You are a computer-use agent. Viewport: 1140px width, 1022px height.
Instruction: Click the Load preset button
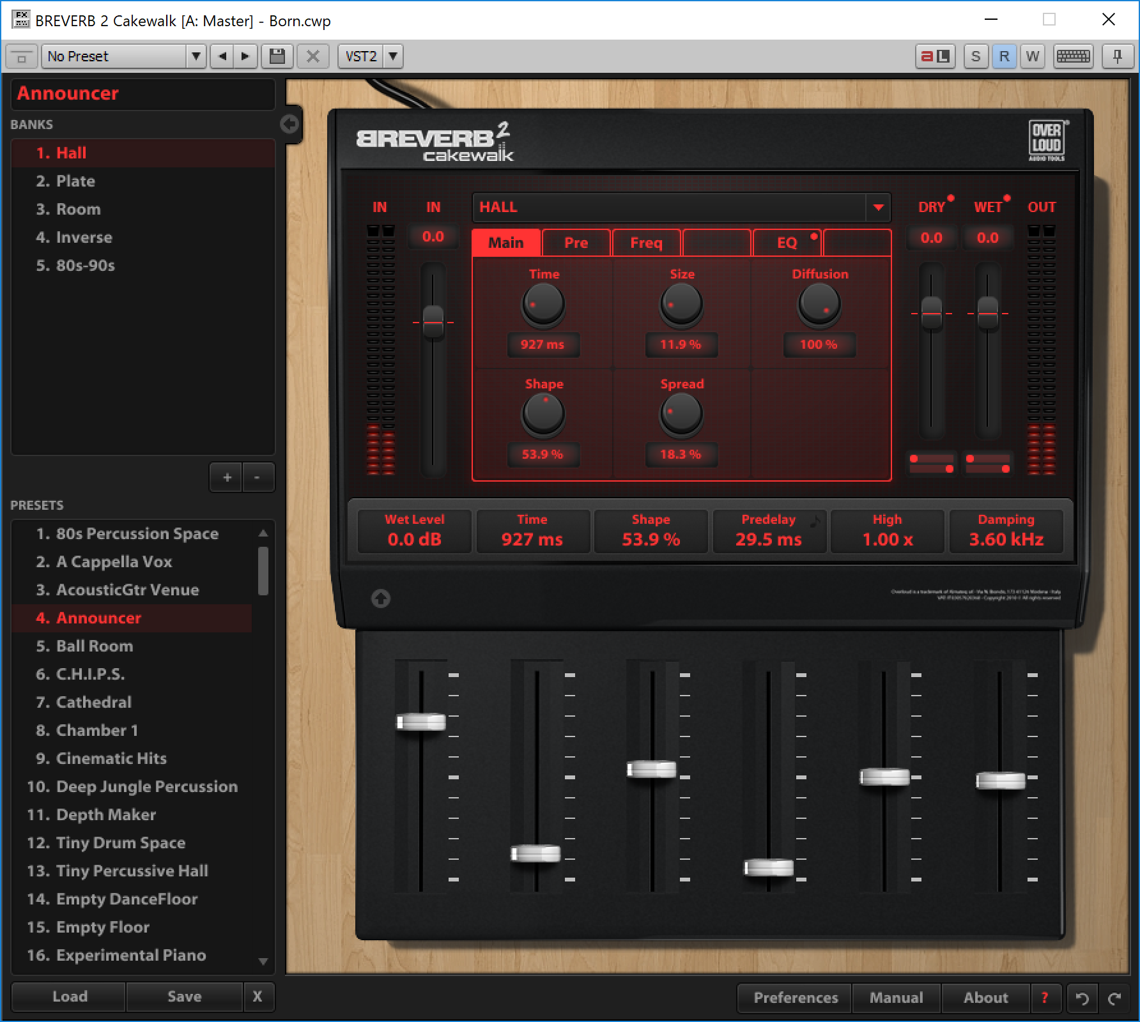(x=70, y=996)
